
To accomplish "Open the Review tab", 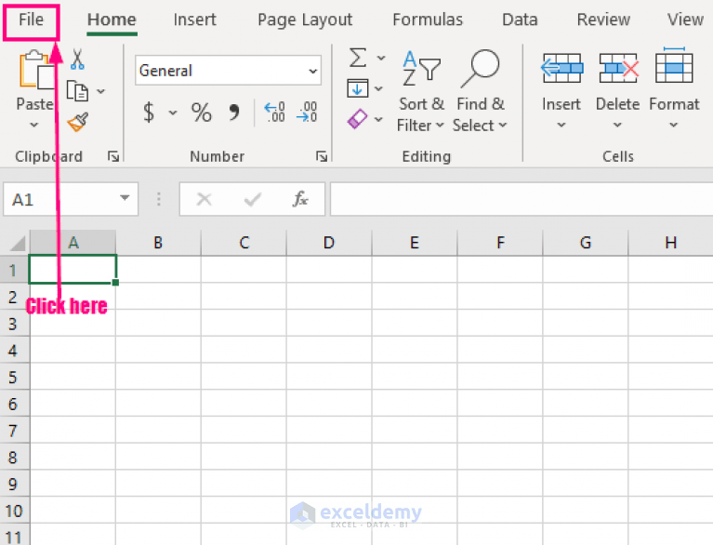I will click(x=603, y=20).
